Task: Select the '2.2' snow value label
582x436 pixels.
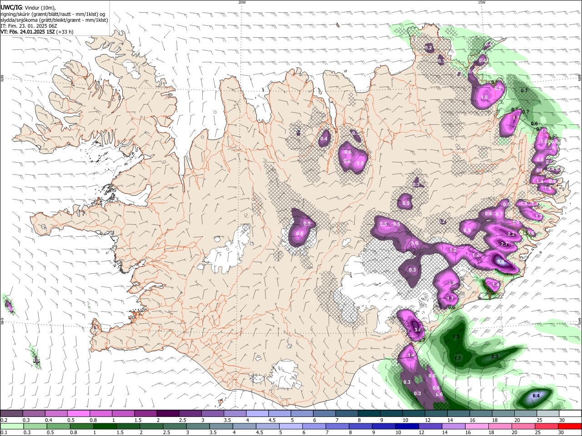Action: [x=511, y=234]
